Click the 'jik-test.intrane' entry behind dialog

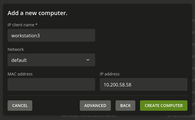pos(181,117)
